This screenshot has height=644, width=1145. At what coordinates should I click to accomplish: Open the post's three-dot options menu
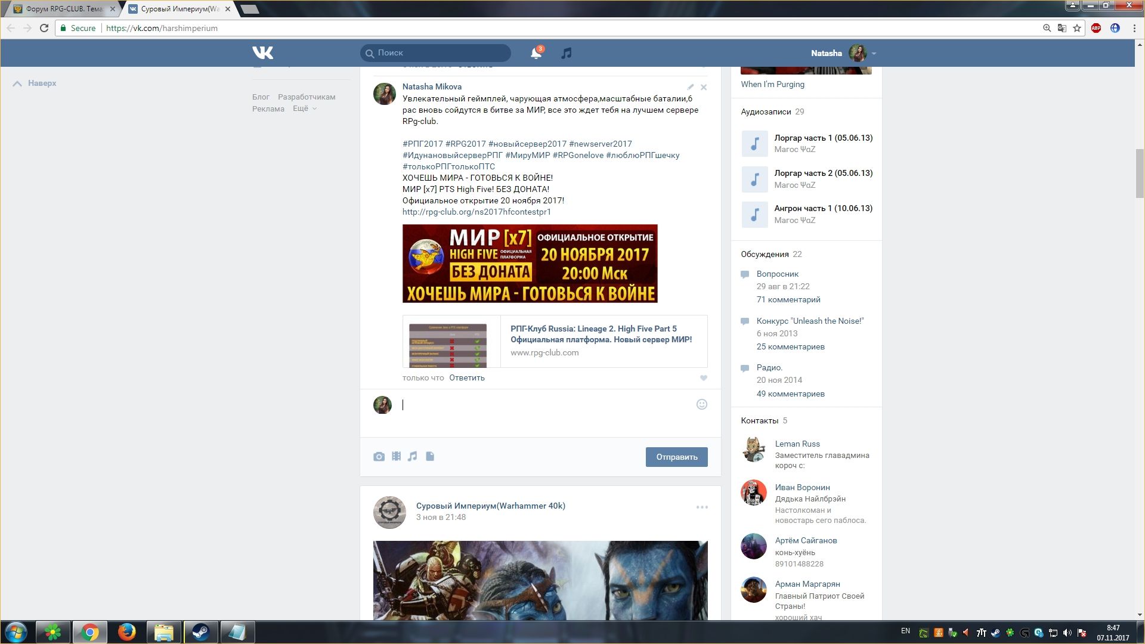pyautogui.click(x=702, y=507)
